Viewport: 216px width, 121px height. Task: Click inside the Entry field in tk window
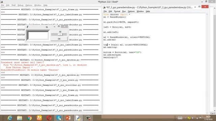tap(38, 36)
